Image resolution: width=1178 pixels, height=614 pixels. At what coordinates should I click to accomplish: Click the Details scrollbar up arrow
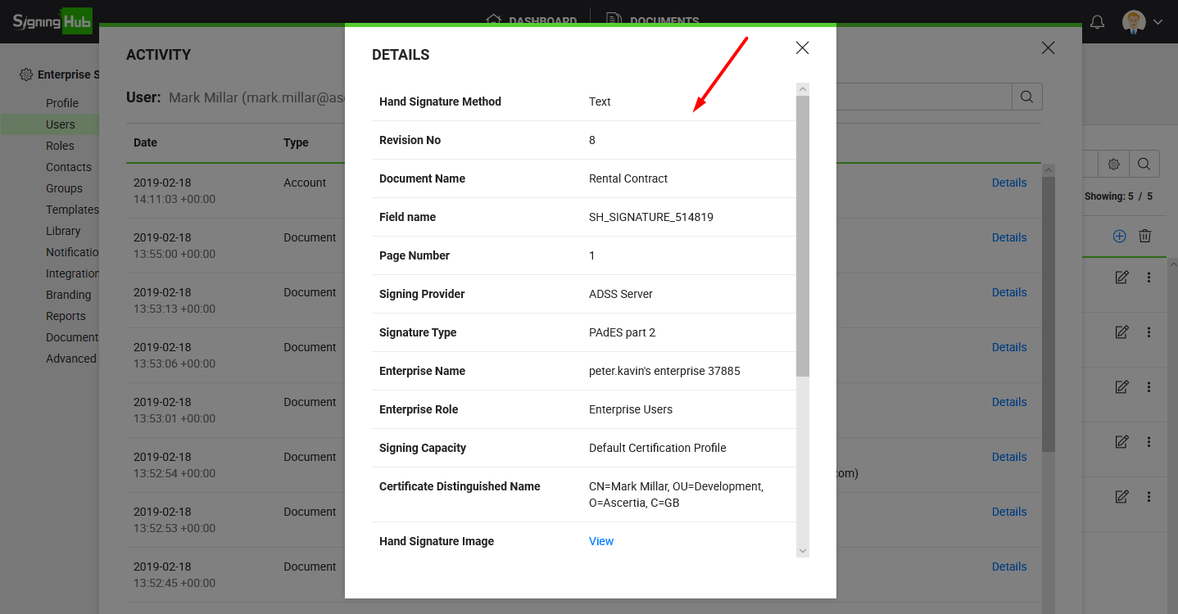coord(803,89)
